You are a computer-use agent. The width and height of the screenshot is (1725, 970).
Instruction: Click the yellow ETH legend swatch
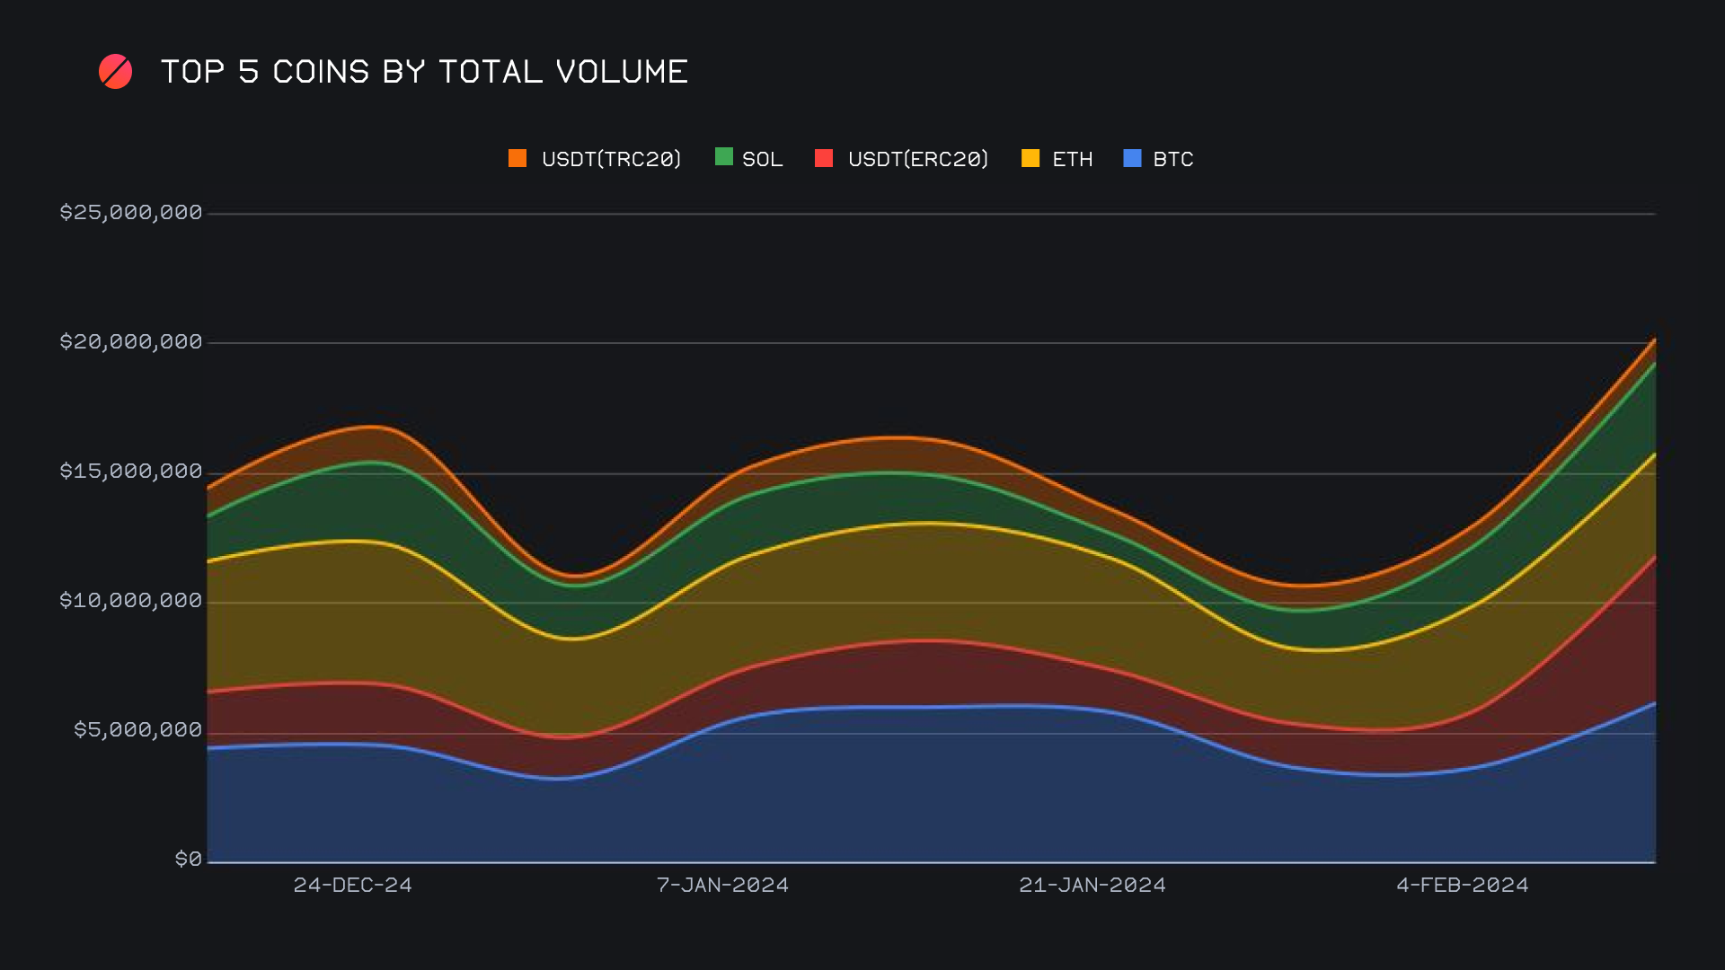pyautogui.click(x=1031, y=158)
